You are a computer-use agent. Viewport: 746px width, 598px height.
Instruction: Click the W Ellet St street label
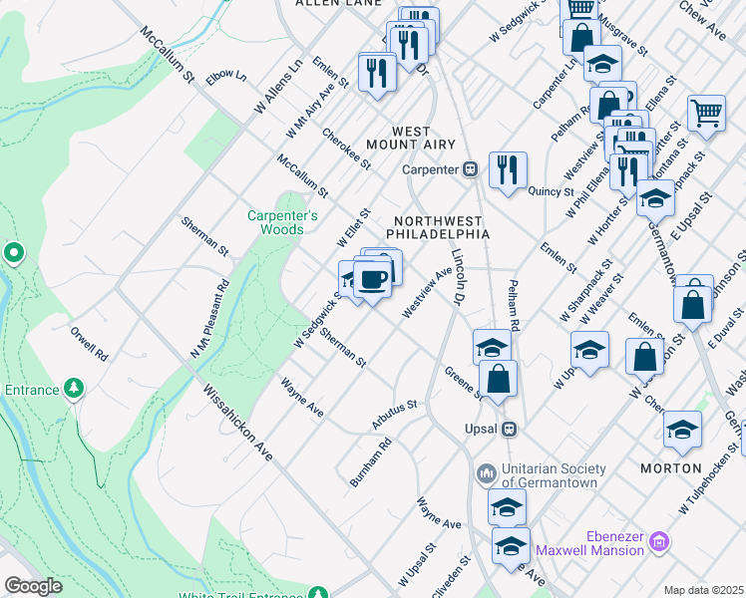point(353,227)
